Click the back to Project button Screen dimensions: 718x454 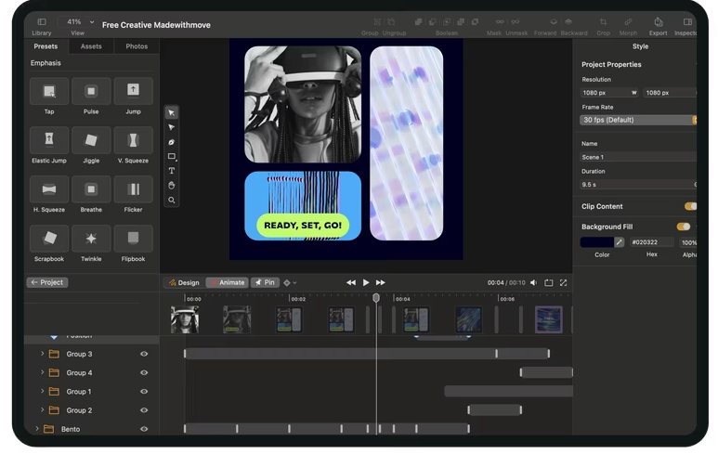(47, 282)
